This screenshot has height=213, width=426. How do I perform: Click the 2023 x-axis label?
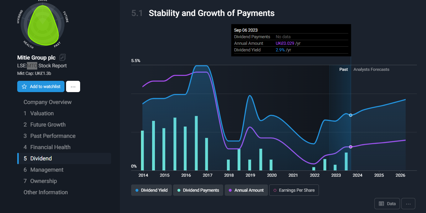coord(336,175)
